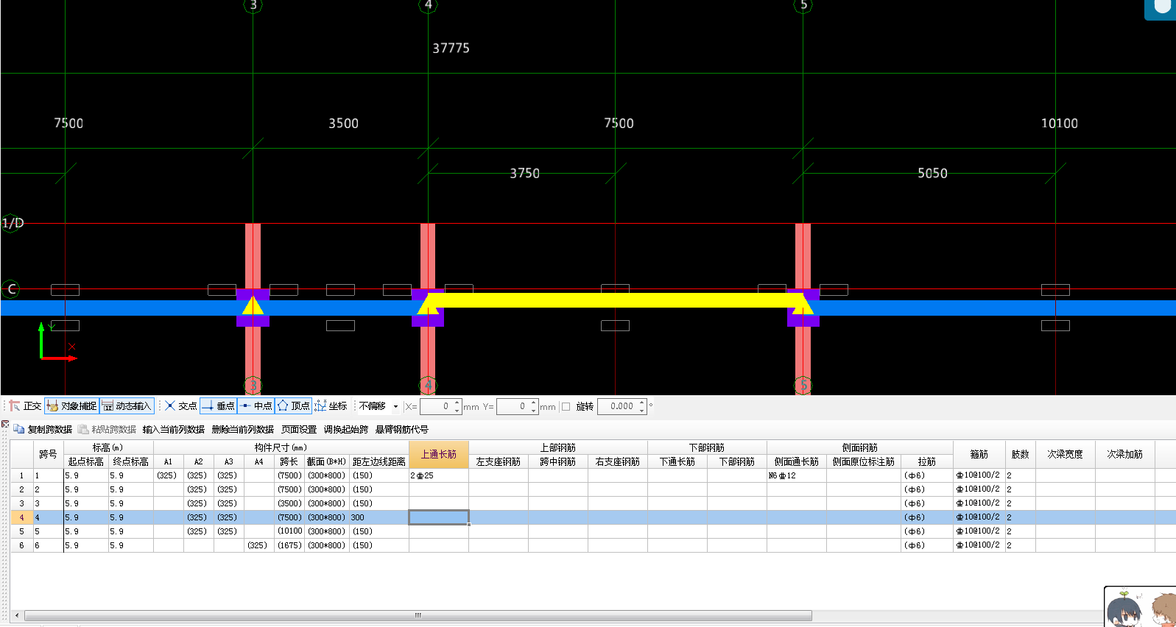Click the active 上通长筋 cell in row 4

439,517
